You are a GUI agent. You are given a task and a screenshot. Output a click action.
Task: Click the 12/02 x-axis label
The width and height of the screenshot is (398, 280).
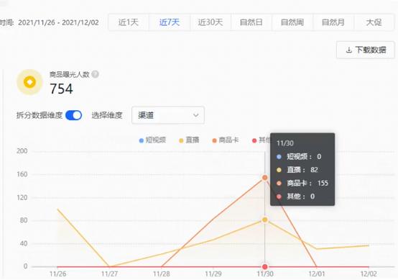369,274
